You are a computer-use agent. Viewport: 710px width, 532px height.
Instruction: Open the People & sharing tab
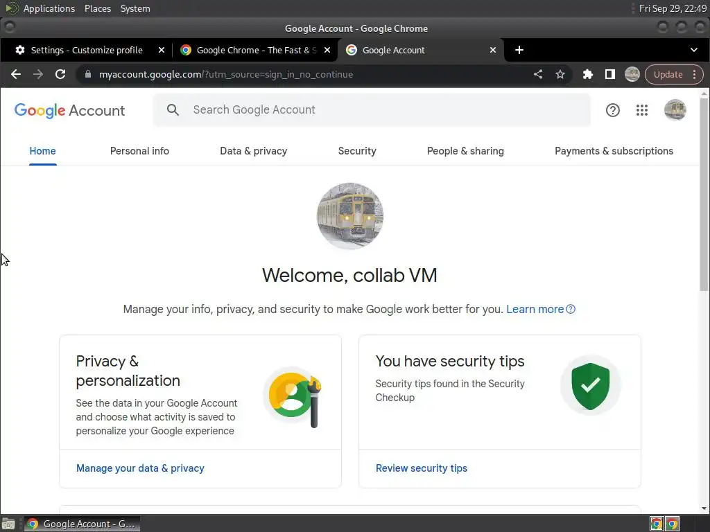pos(465,151)
